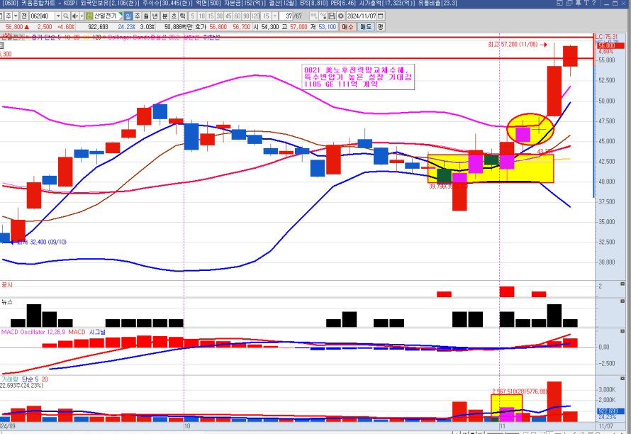Click the speaker sound icon in toolbar

click(75, 16)
